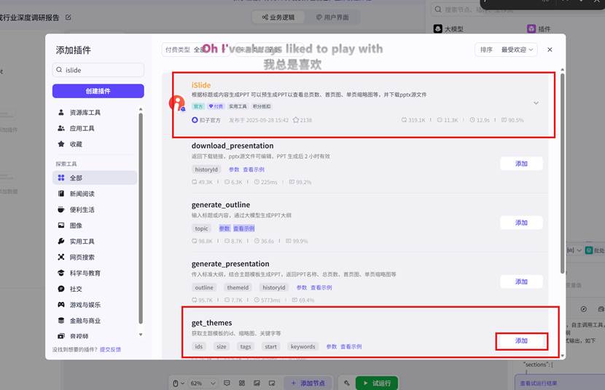Click the wrench debug icon beside 试运行
The image size is (605, 390).
[347, 383]
